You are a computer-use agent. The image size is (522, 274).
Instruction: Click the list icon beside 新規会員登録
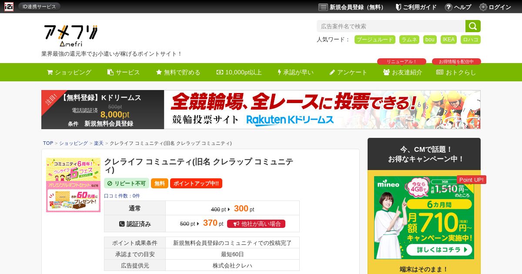323,7
